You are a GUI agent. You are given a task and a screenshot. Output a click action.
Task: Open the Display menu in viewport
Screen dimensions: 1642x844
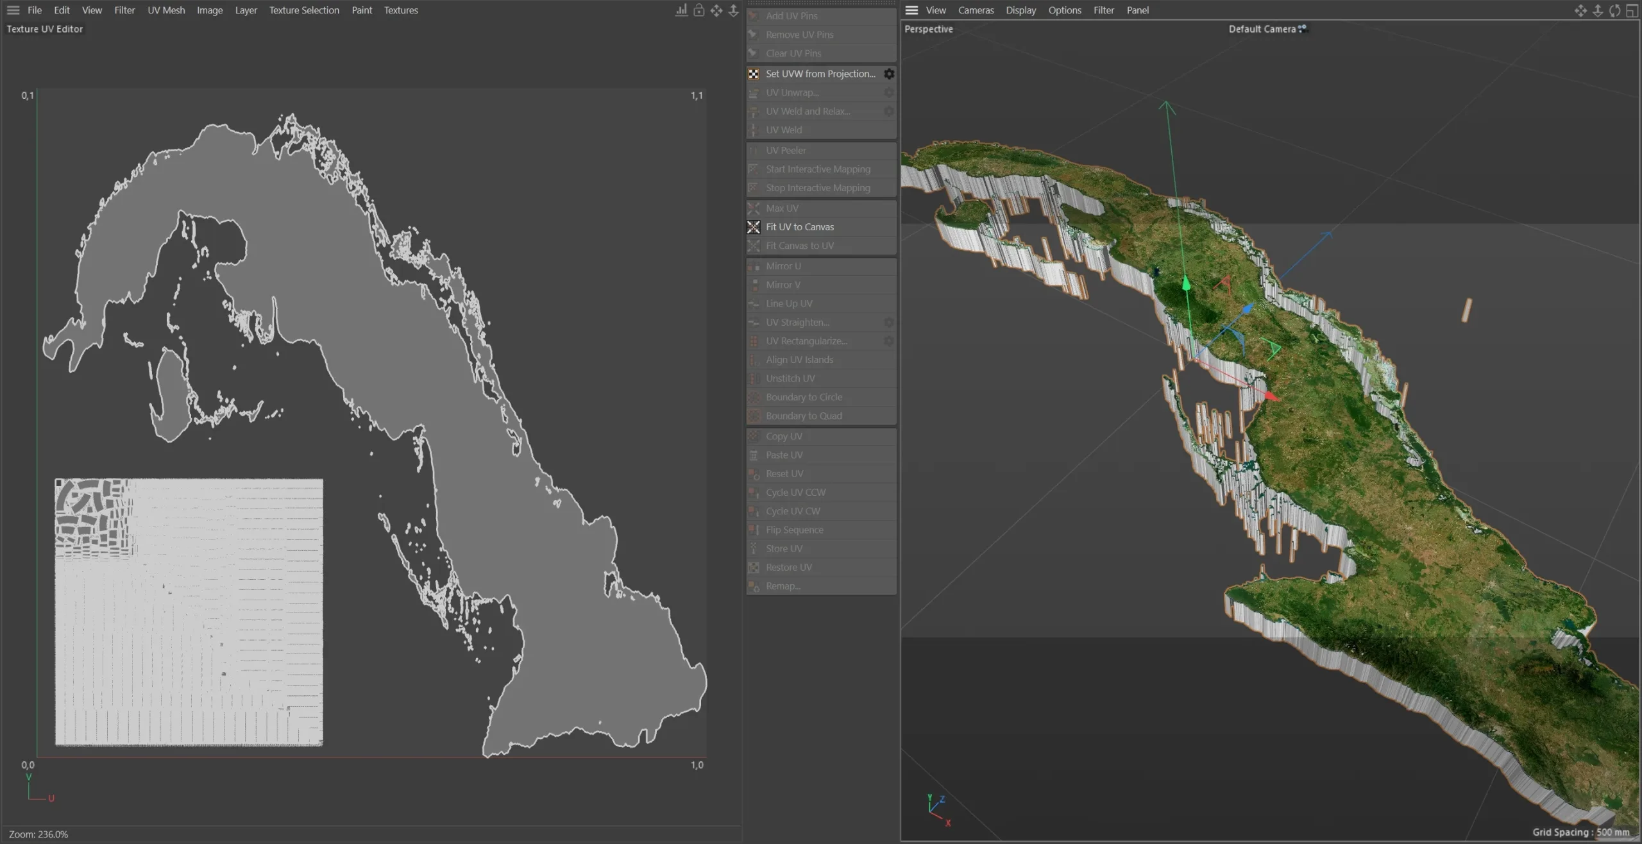(x=1020, y=10)
